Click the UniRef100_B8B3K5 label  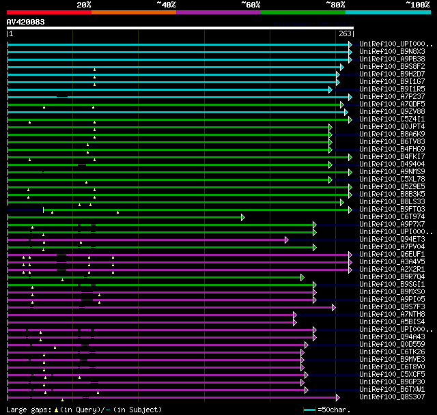pyautogui.click(x=392, y=195)
